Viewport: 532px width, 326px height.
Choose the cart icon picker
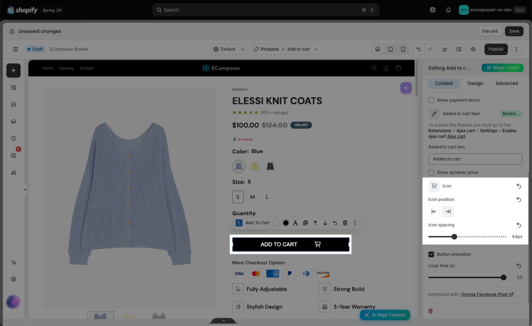point(434,186)
